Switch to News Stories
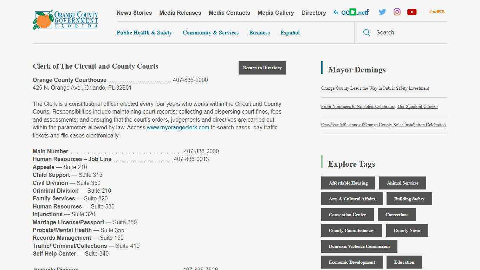This screenshot has height=270, width=480. pos(134,13)
